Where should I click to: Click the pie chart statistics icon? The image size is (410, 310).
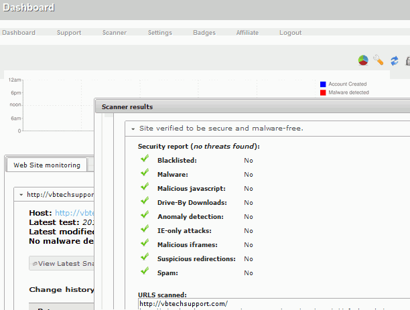pyautogui.click(x=363, y=60)
